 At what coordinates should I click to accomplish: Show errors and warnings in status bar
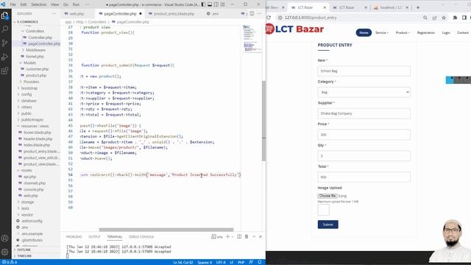tap(10, 262)
